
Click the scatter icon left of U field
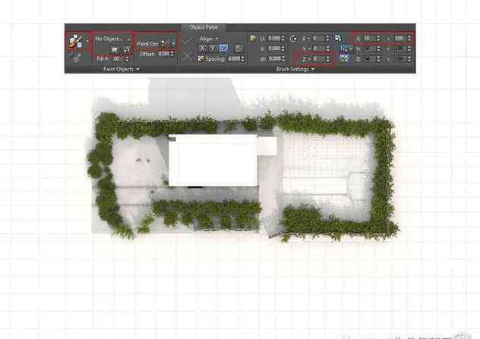253,37
